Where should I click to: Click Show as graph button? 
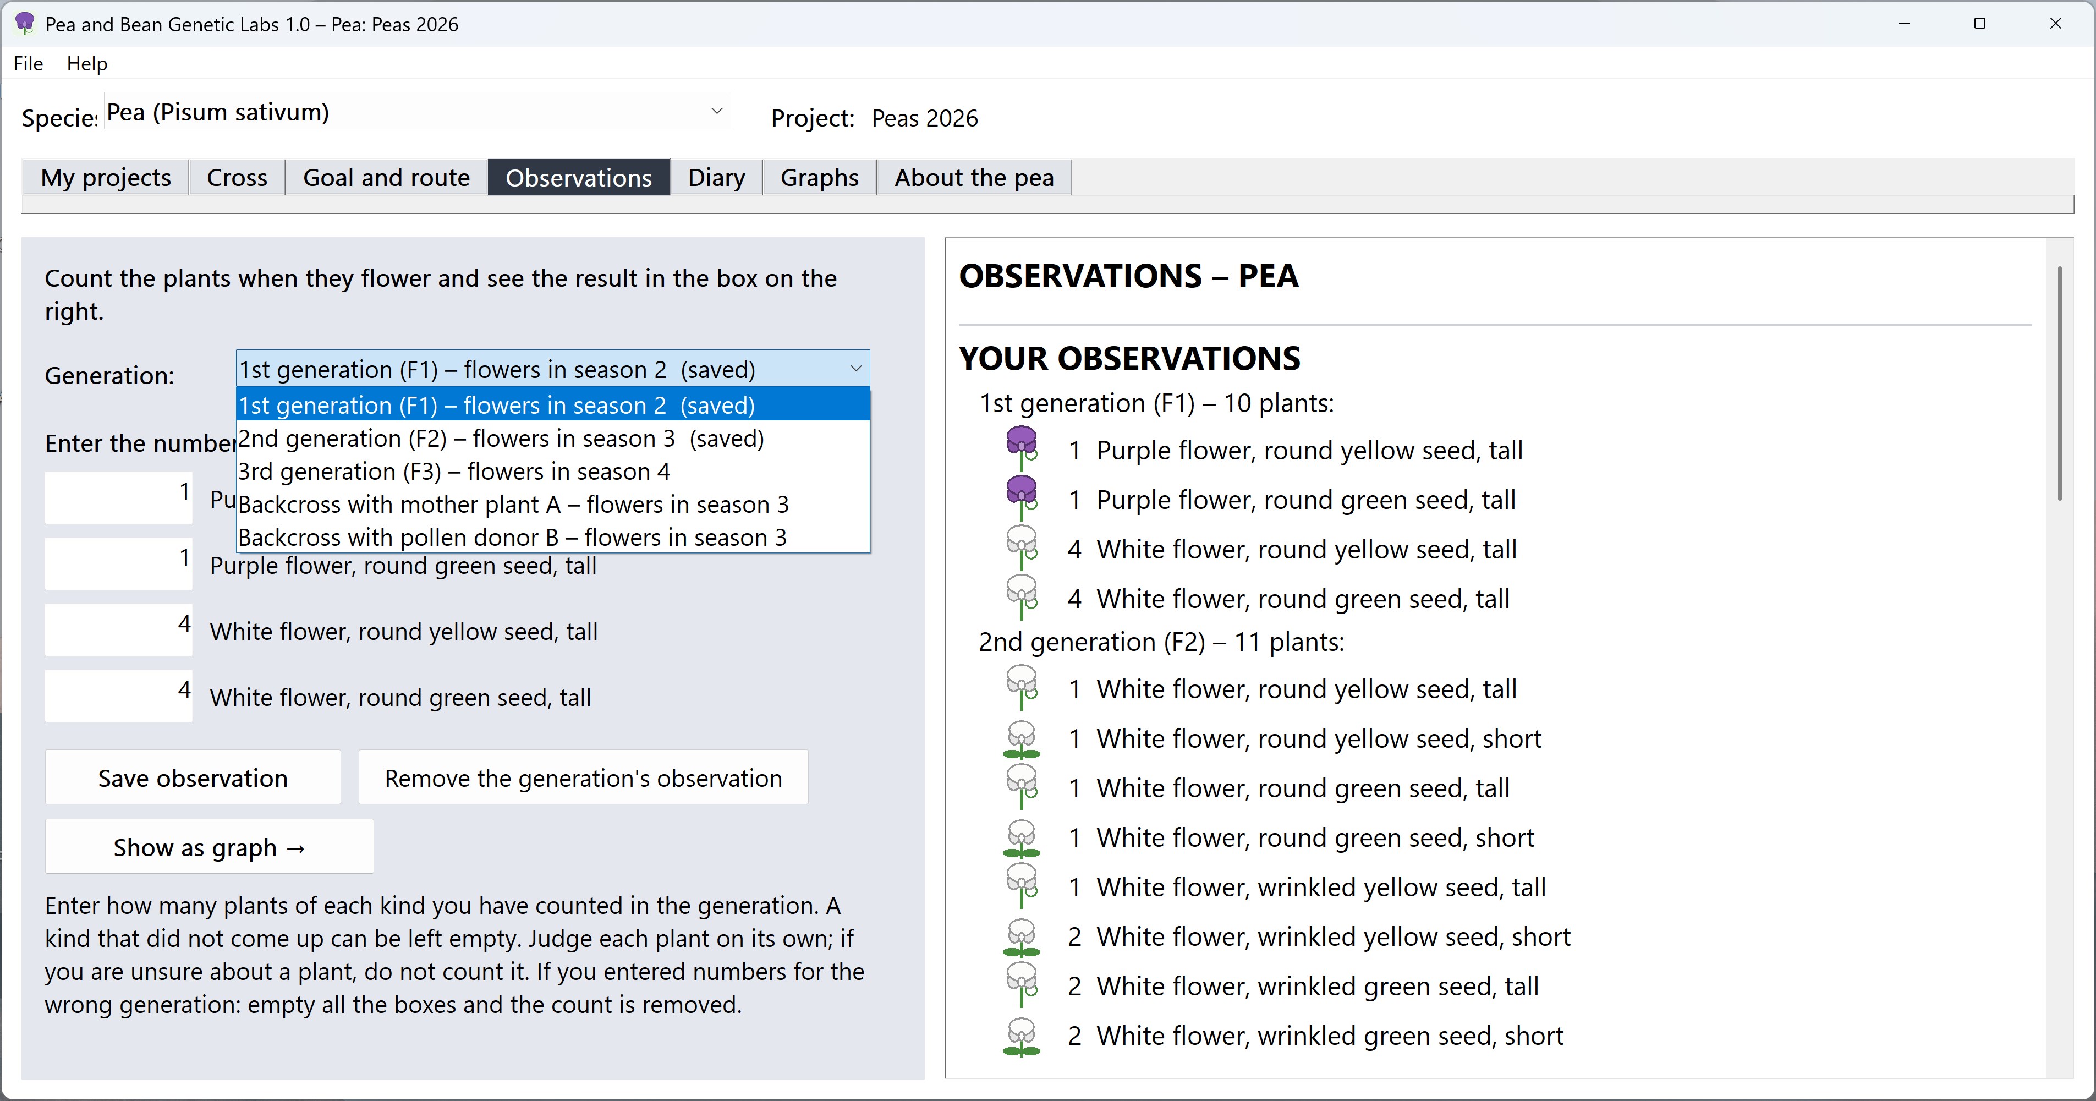tap(209, 846)
